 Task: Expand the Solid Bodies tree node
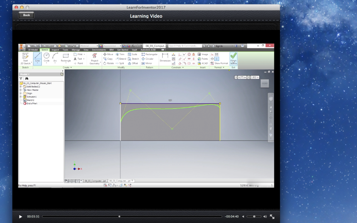(x=21, y=87)
